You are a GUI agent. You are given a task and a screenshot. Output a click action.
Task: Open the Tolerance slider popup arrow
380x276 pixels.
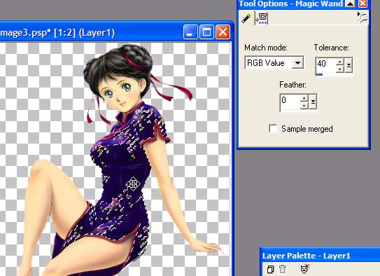(349, 65)
